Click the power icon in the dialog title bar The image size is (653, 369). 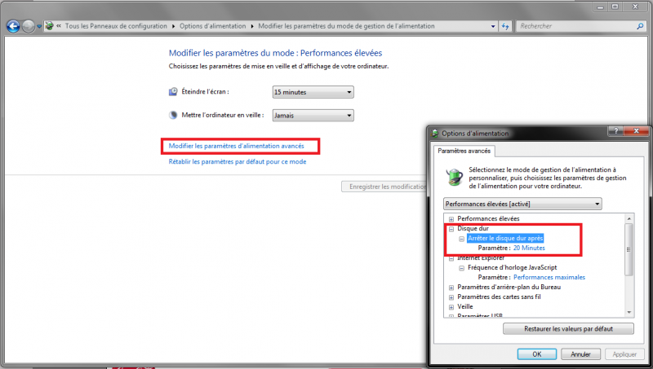[435, 134]
